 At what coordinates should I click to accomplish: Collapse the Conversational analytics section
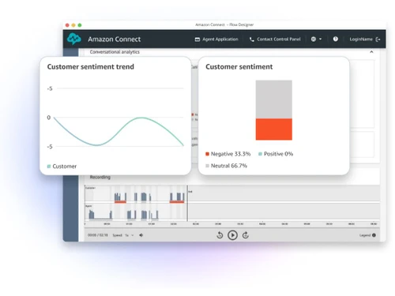pyautogui.click(x=371, y=52)
